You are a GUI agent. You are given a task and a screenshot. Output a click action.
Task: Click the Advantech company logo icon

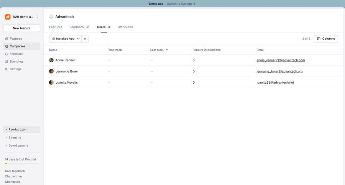[x=51, y=17]
